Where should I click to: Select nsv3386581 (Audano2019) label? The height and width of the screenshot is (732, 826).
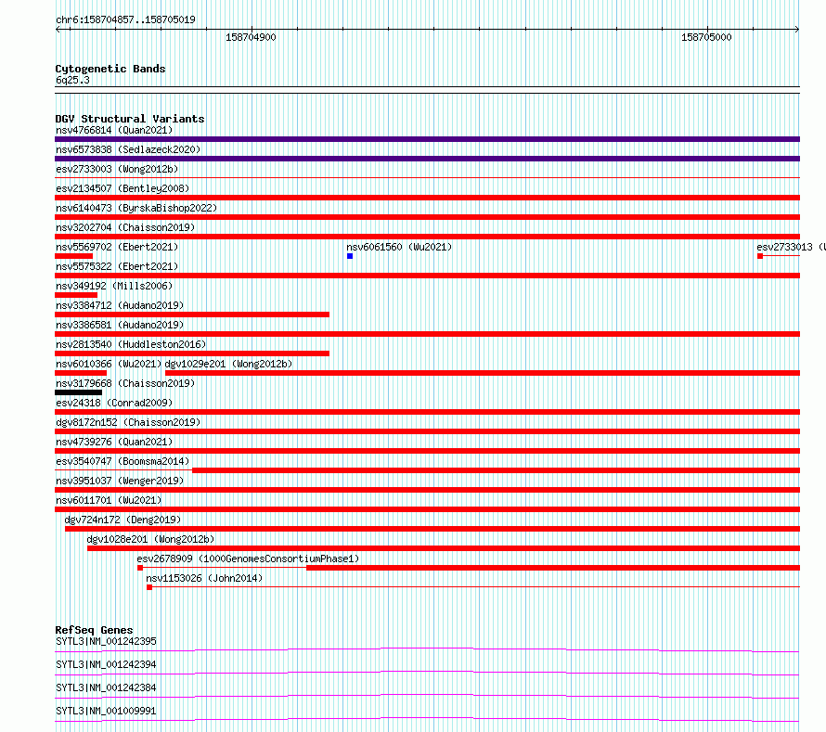point(120,325)
